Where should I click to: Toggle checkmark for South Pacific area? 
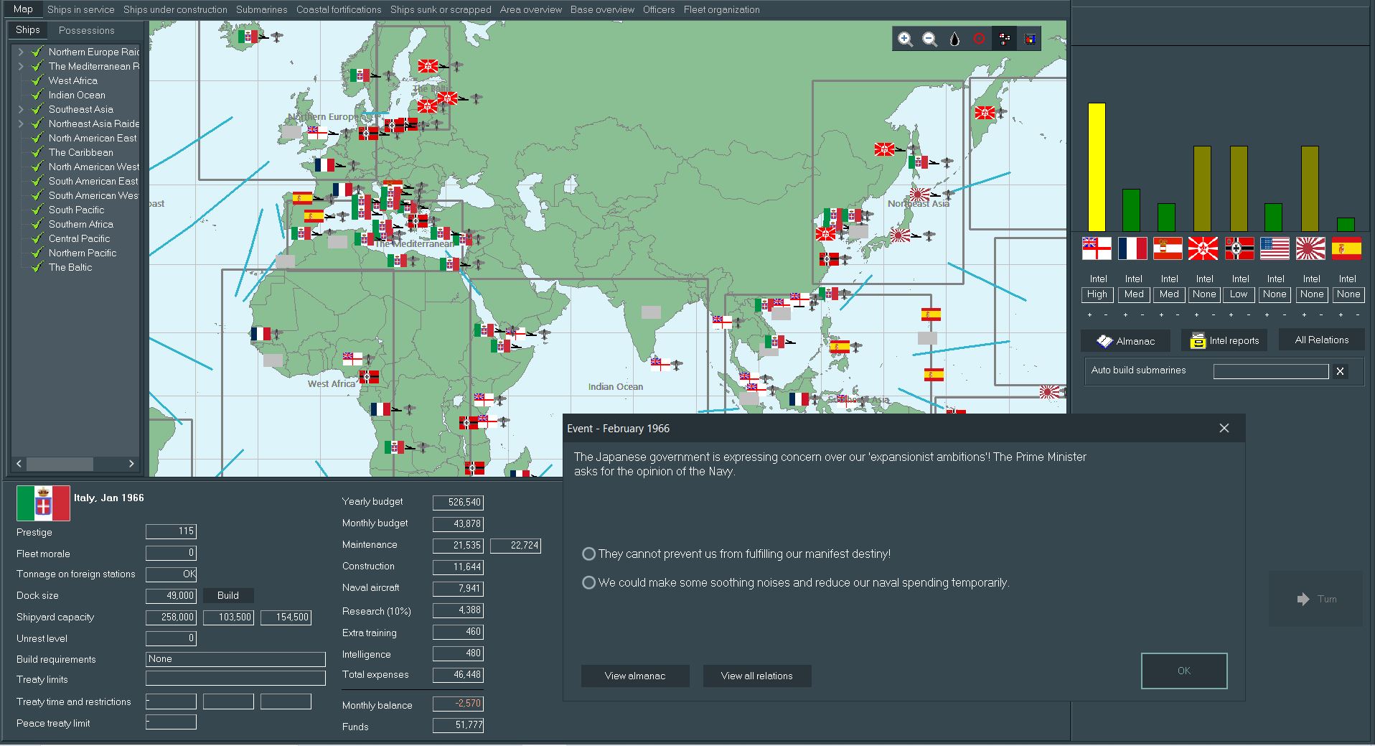click(37, 210)
